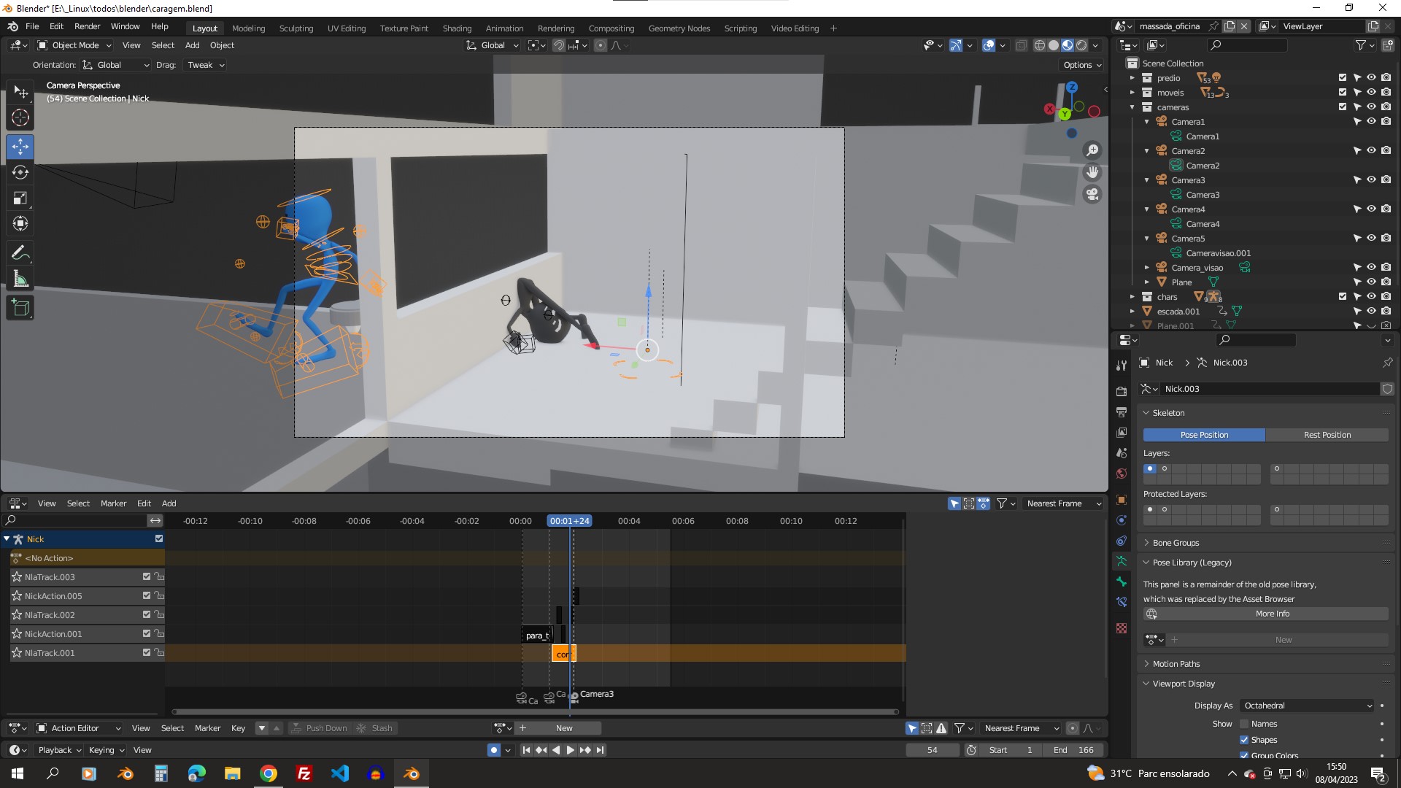
Task: Open the Bone properties tab
Action: pos(1122,582)
